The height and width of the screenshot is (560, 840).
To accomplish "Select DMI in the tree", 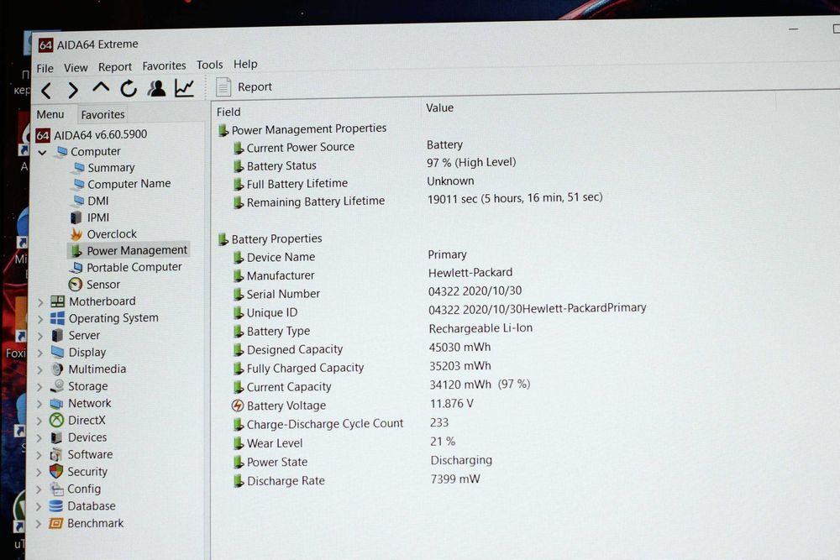I will [x=98, y=201].
